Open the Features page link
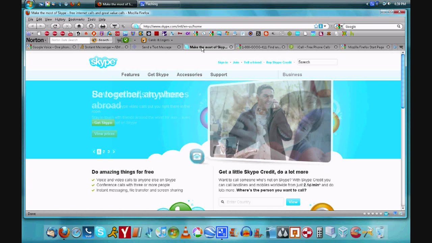 [130, 75]
